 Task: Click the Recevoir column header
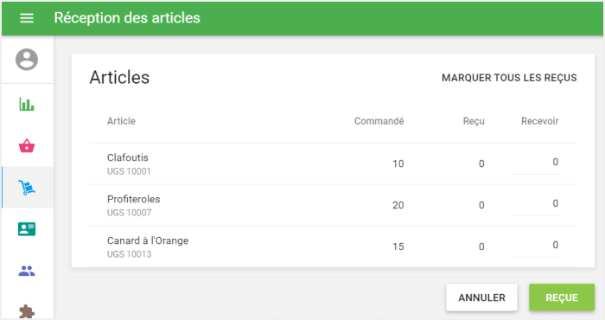540,121
